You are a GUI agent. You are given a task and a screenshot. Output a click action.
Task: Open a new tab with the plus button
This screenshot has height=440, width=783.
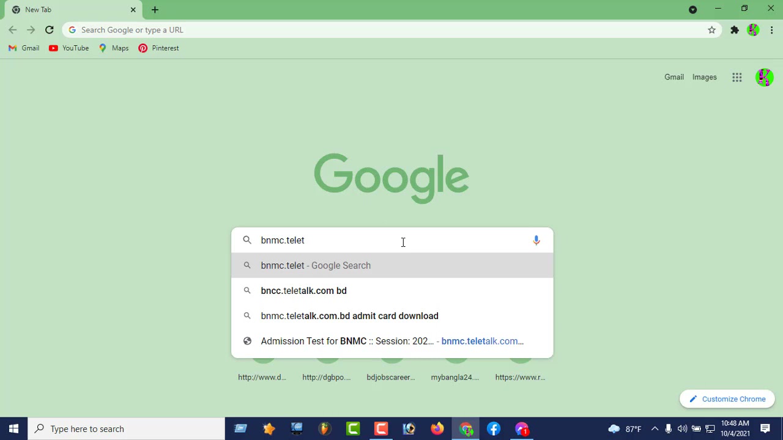tap(155, 10)
